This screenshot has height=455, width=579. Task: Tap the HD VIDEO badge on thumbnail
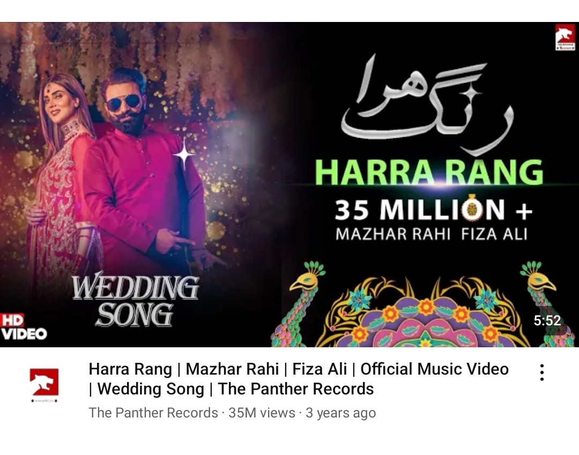[x=24, y=327]
